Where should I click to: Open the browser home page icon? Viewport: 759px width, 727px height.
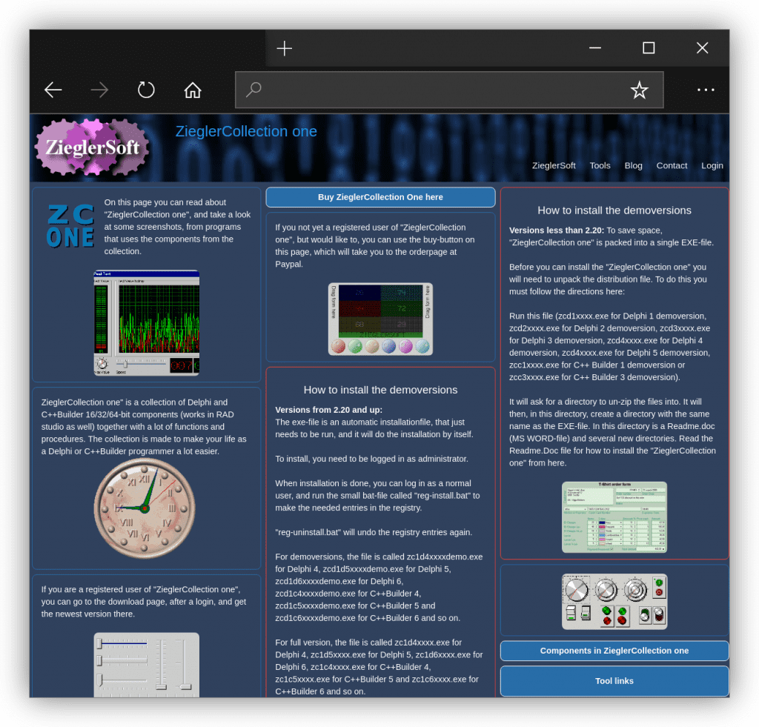(193, 90)
